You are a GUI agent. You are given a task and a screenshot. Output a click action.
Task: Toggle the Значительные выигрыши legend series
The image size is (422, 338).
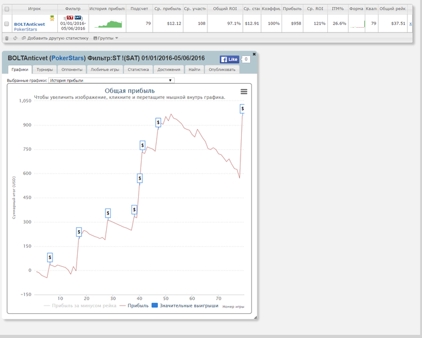click(x=185, y=305)
